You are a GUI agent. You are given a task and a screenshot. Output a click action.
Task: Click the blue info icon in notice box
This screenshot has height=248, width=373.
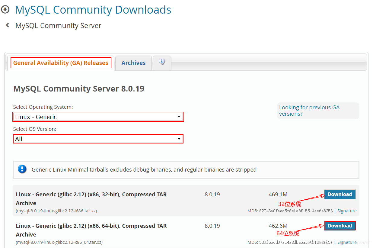pyautogui.click(x=22, y=169)
